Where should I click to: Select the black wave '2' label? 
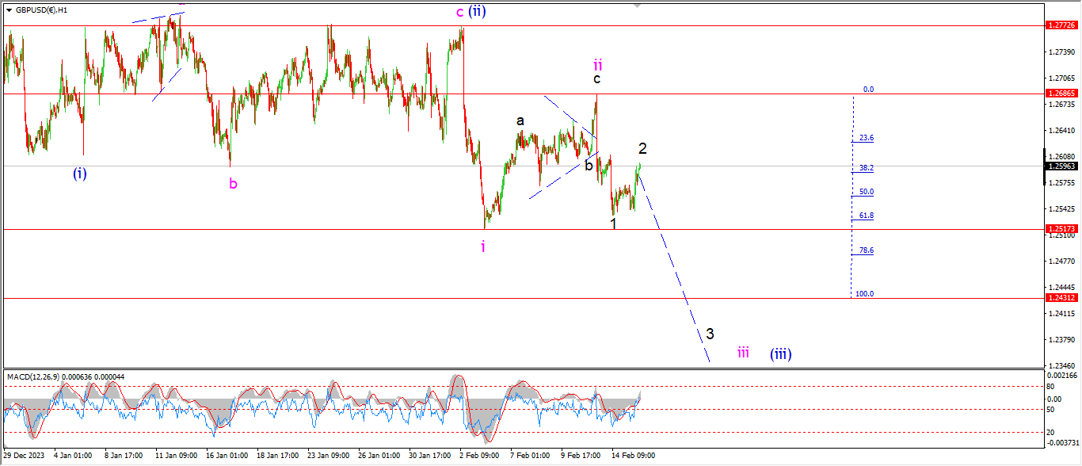642,148
